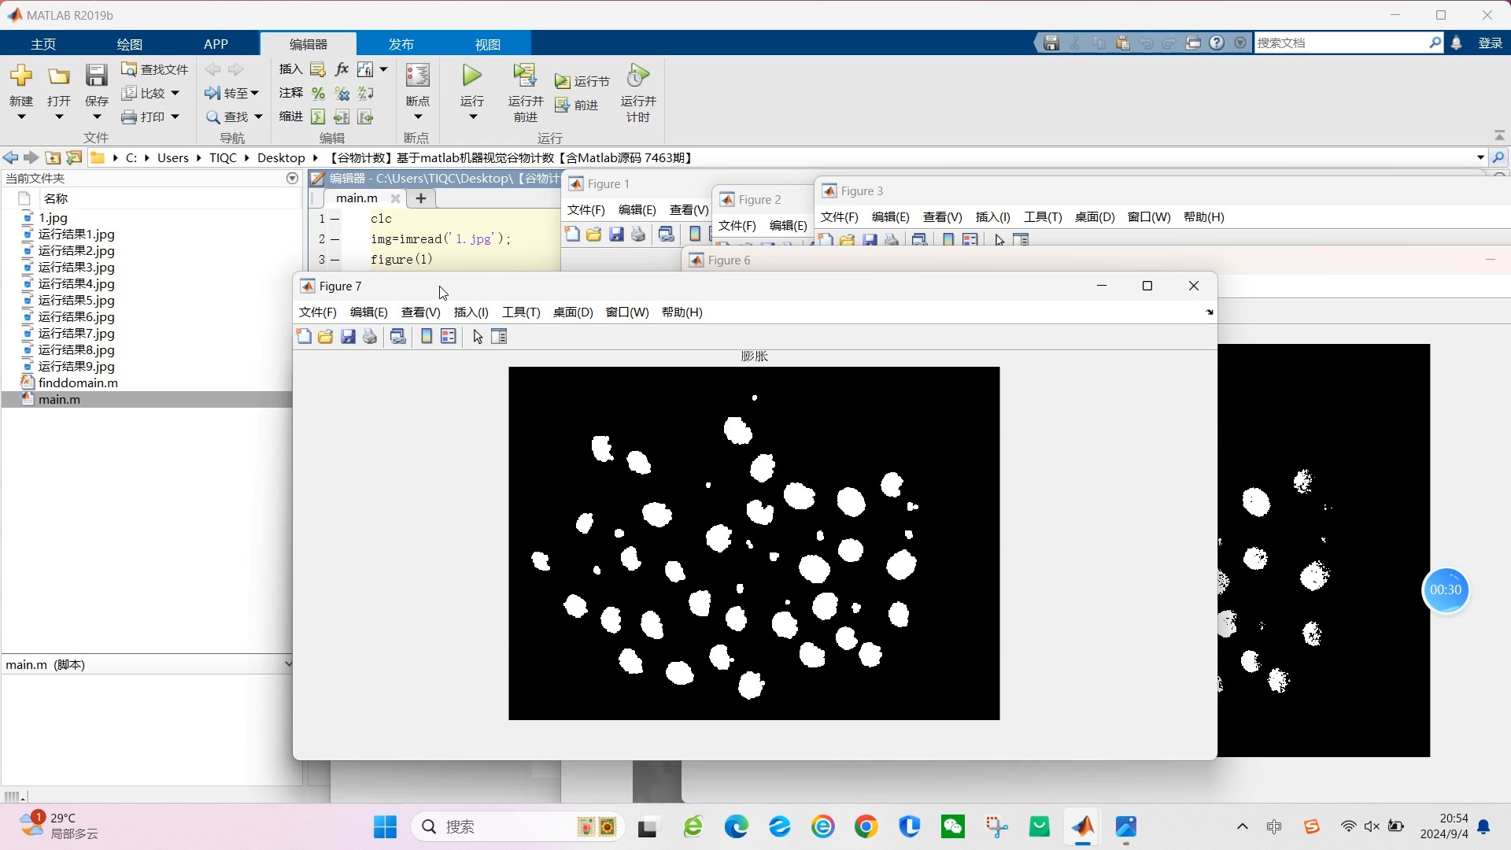Click the Open (打开) folder icon
The height and width of the screenshot is (850, 1511).
tap(59, 76)
